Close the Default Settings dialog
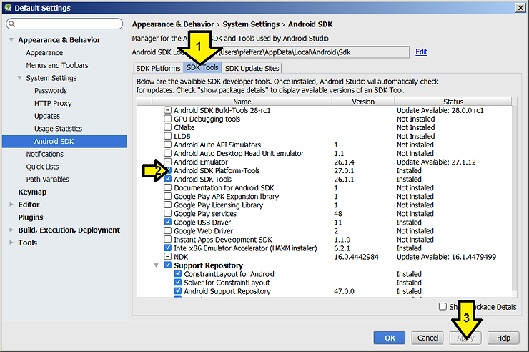The width and height of the screenshot is (529, 352). pyautogui.click(x=520, y=8)
